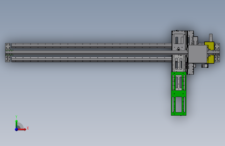Select the upper linear guide rail
Image resolution: width=225 pixels, height=146 pixels.
(x=92, y=45)
